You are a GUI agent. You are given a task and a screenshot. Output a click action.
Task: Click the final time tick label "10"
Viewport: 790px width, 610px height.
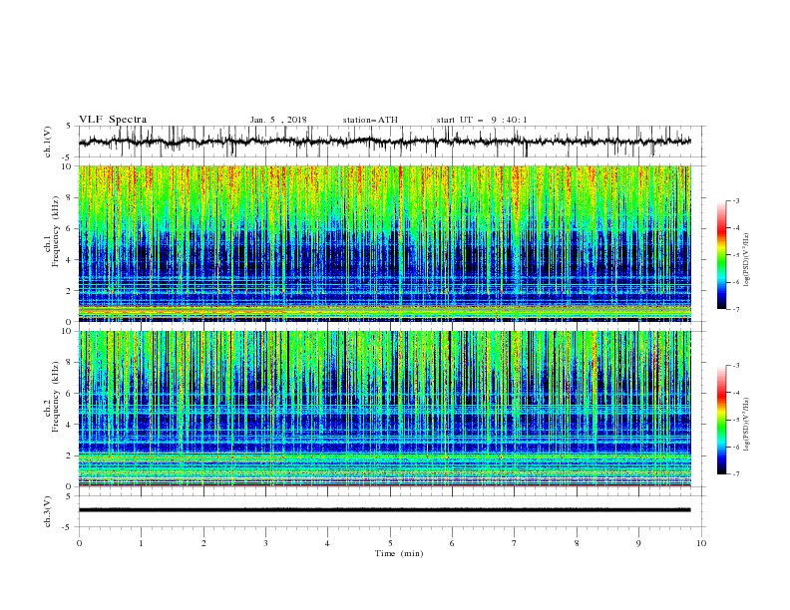tap(701, 543)
